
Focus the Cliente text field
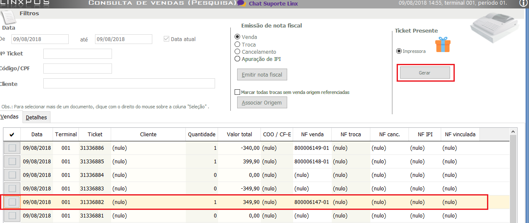pyautogui.click(x=129, y=83)
